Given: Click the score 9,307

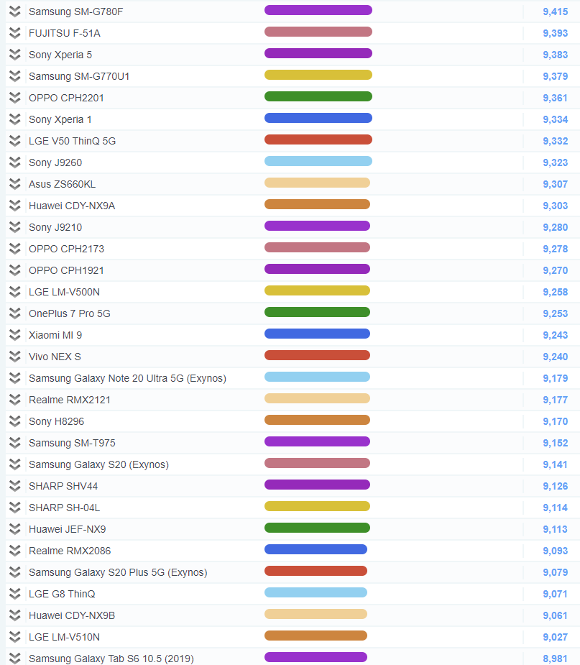Looking at the screenshot, I should [556, 184].
